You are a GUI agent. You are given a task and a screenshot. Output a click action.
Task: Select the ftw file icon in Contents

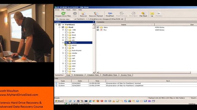(x=101, y=30)
